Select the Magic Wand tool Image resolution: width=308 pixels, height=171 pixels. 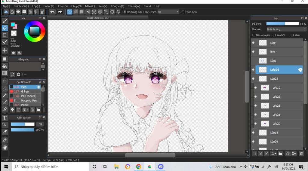coord(5,95)
